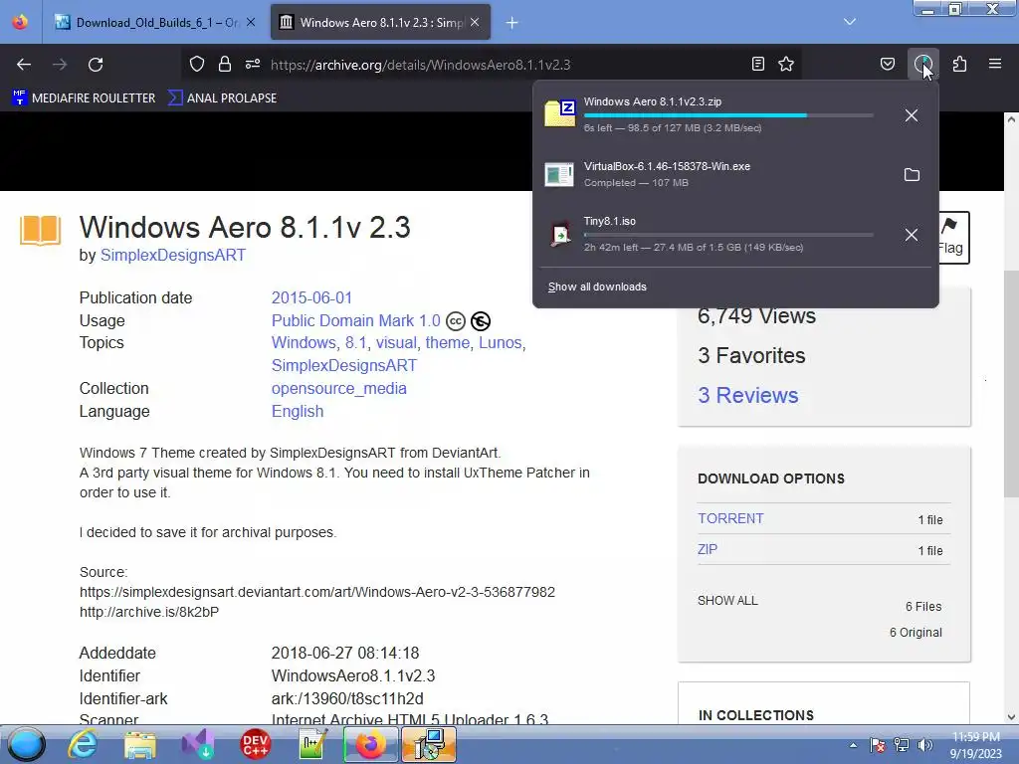Image resolution: width=1019 pixels, height=764 pixels.
Task: Download the ZIP option
Action: (x=708, y=549)
